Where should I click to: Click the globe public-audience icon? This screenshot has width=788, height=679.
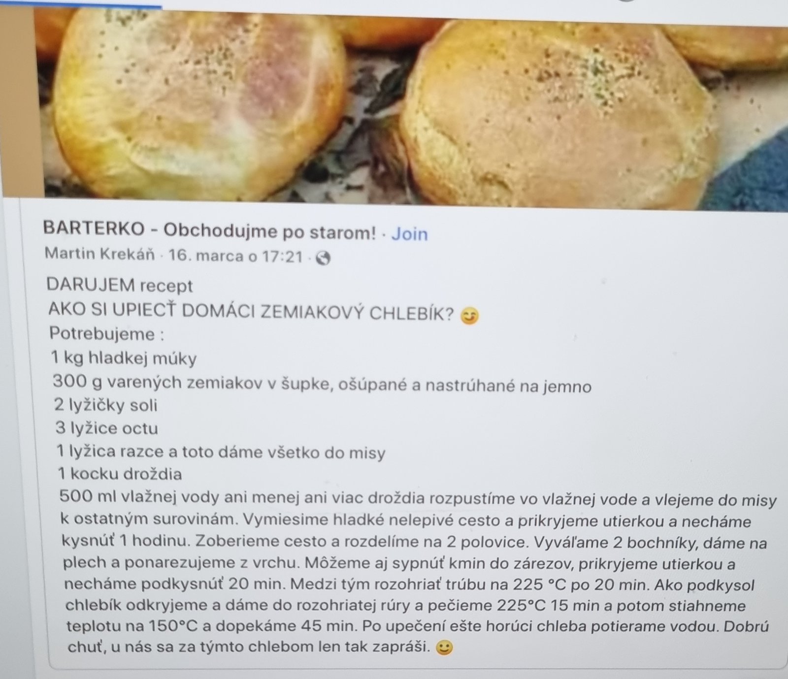pos(323,258)
